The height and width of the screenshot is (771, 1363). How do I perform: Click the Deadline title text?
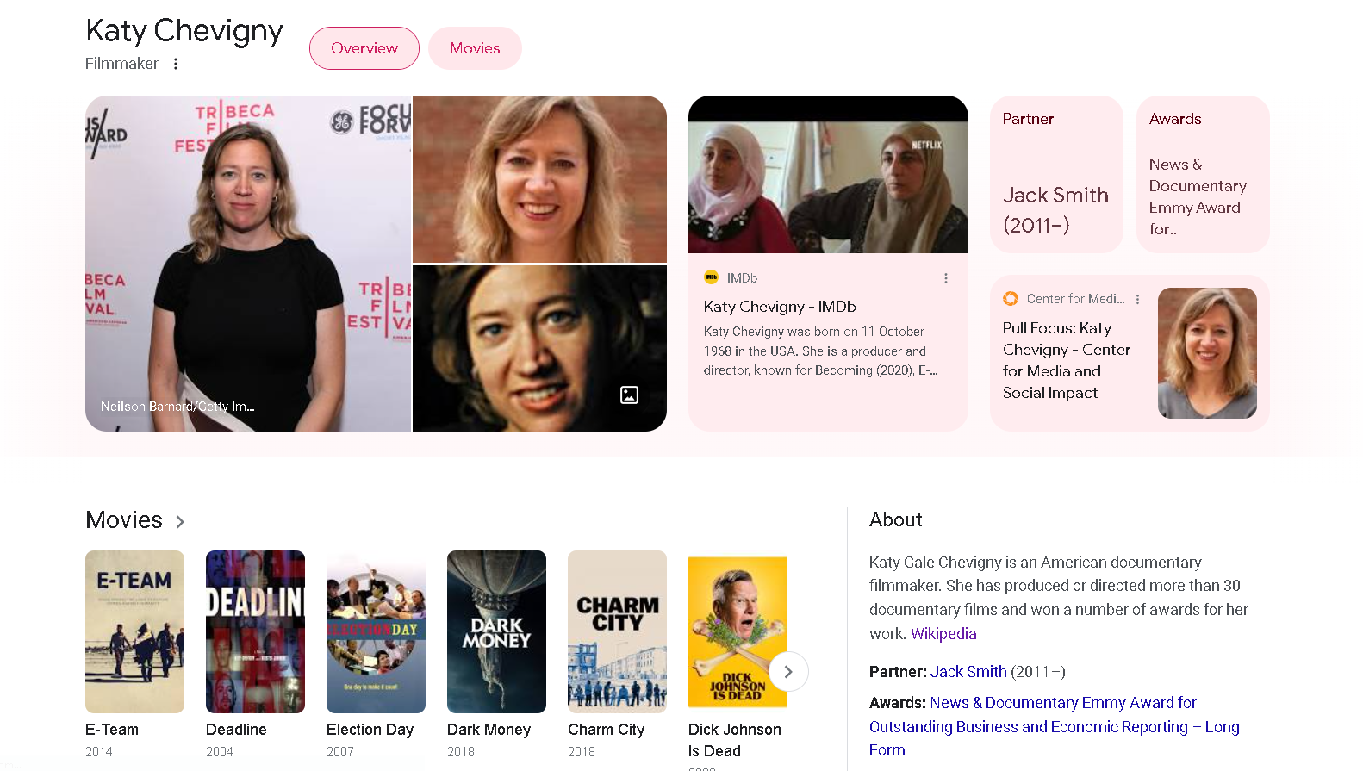pos(236,730)
